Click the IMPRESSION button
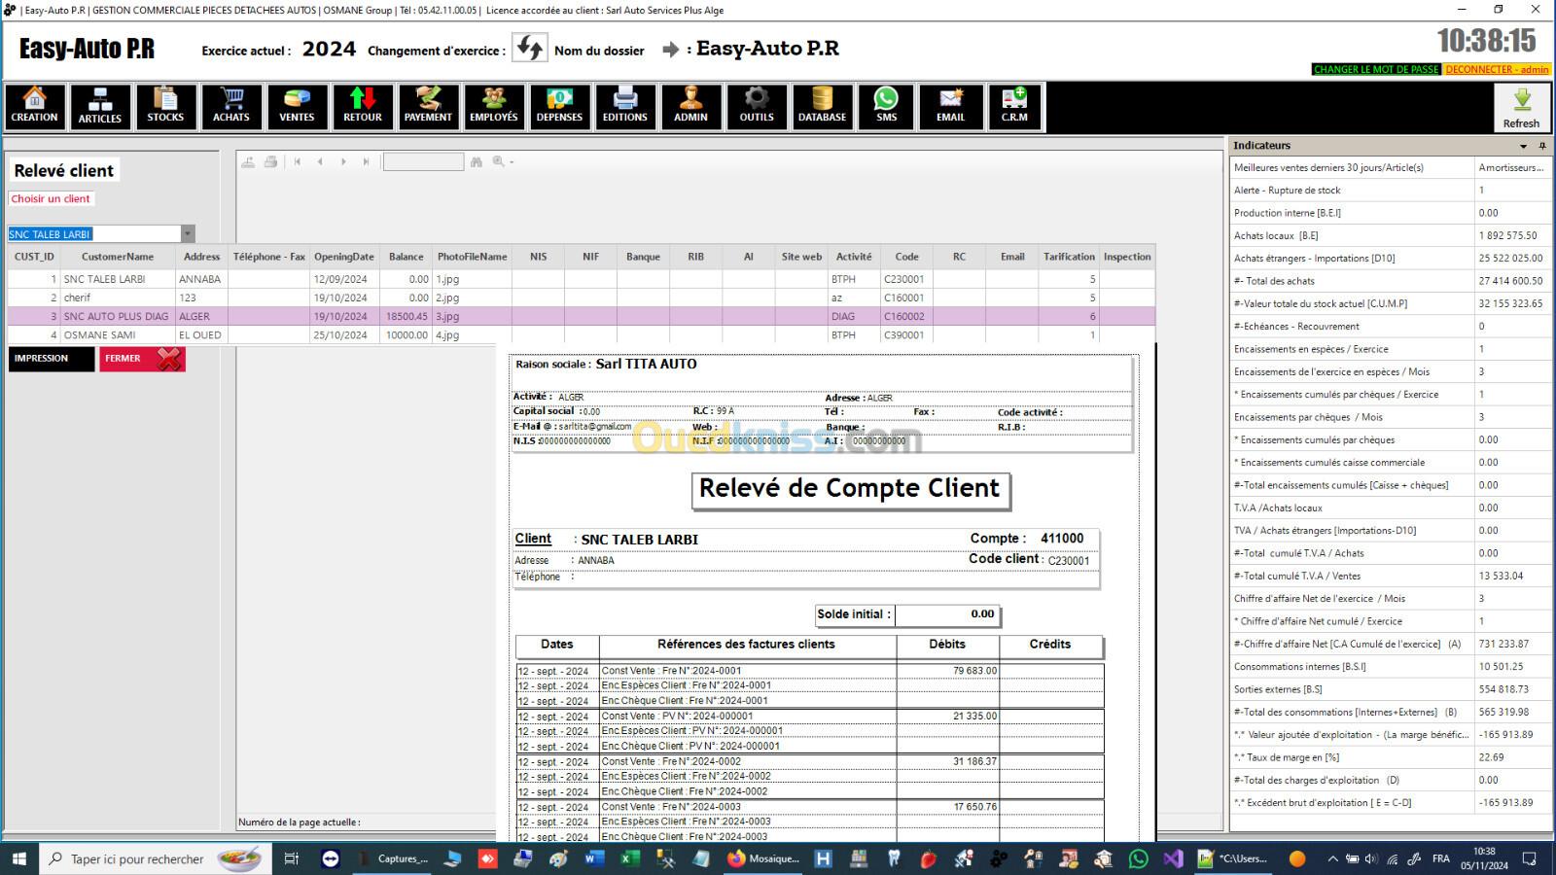Screen dimensions: 1556x875 pos(51,359)
